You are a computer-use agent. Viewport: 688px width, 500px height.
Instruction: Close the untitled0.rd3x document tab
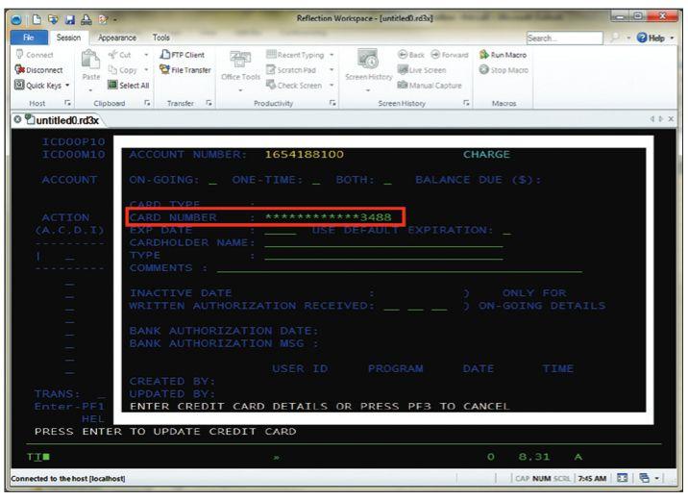pos(17,119)
